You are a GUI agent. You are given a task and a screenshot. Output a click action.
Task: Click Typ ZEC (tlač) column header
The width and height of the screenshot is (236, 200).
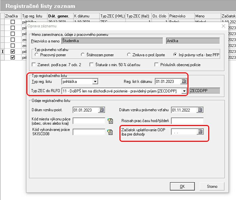click(x=139, y=16)
